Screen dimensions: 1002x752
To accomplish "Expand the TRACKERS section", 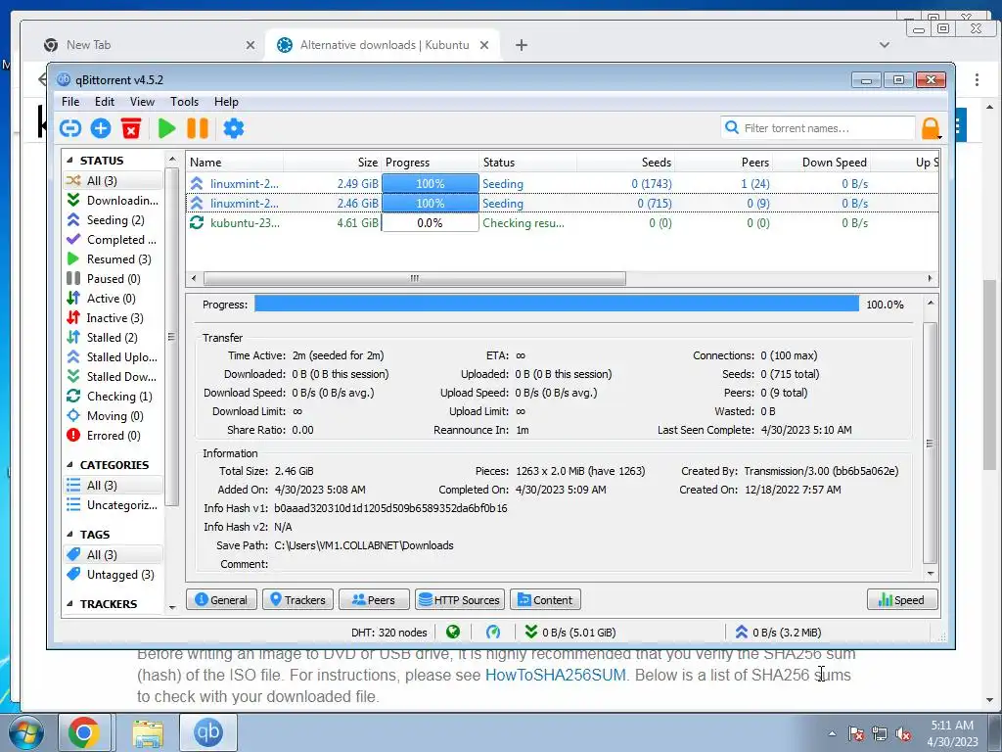I will [x=69, y=603].
